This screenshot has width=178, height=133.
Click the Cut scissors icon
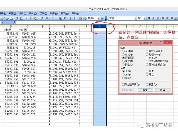[26, 18]
